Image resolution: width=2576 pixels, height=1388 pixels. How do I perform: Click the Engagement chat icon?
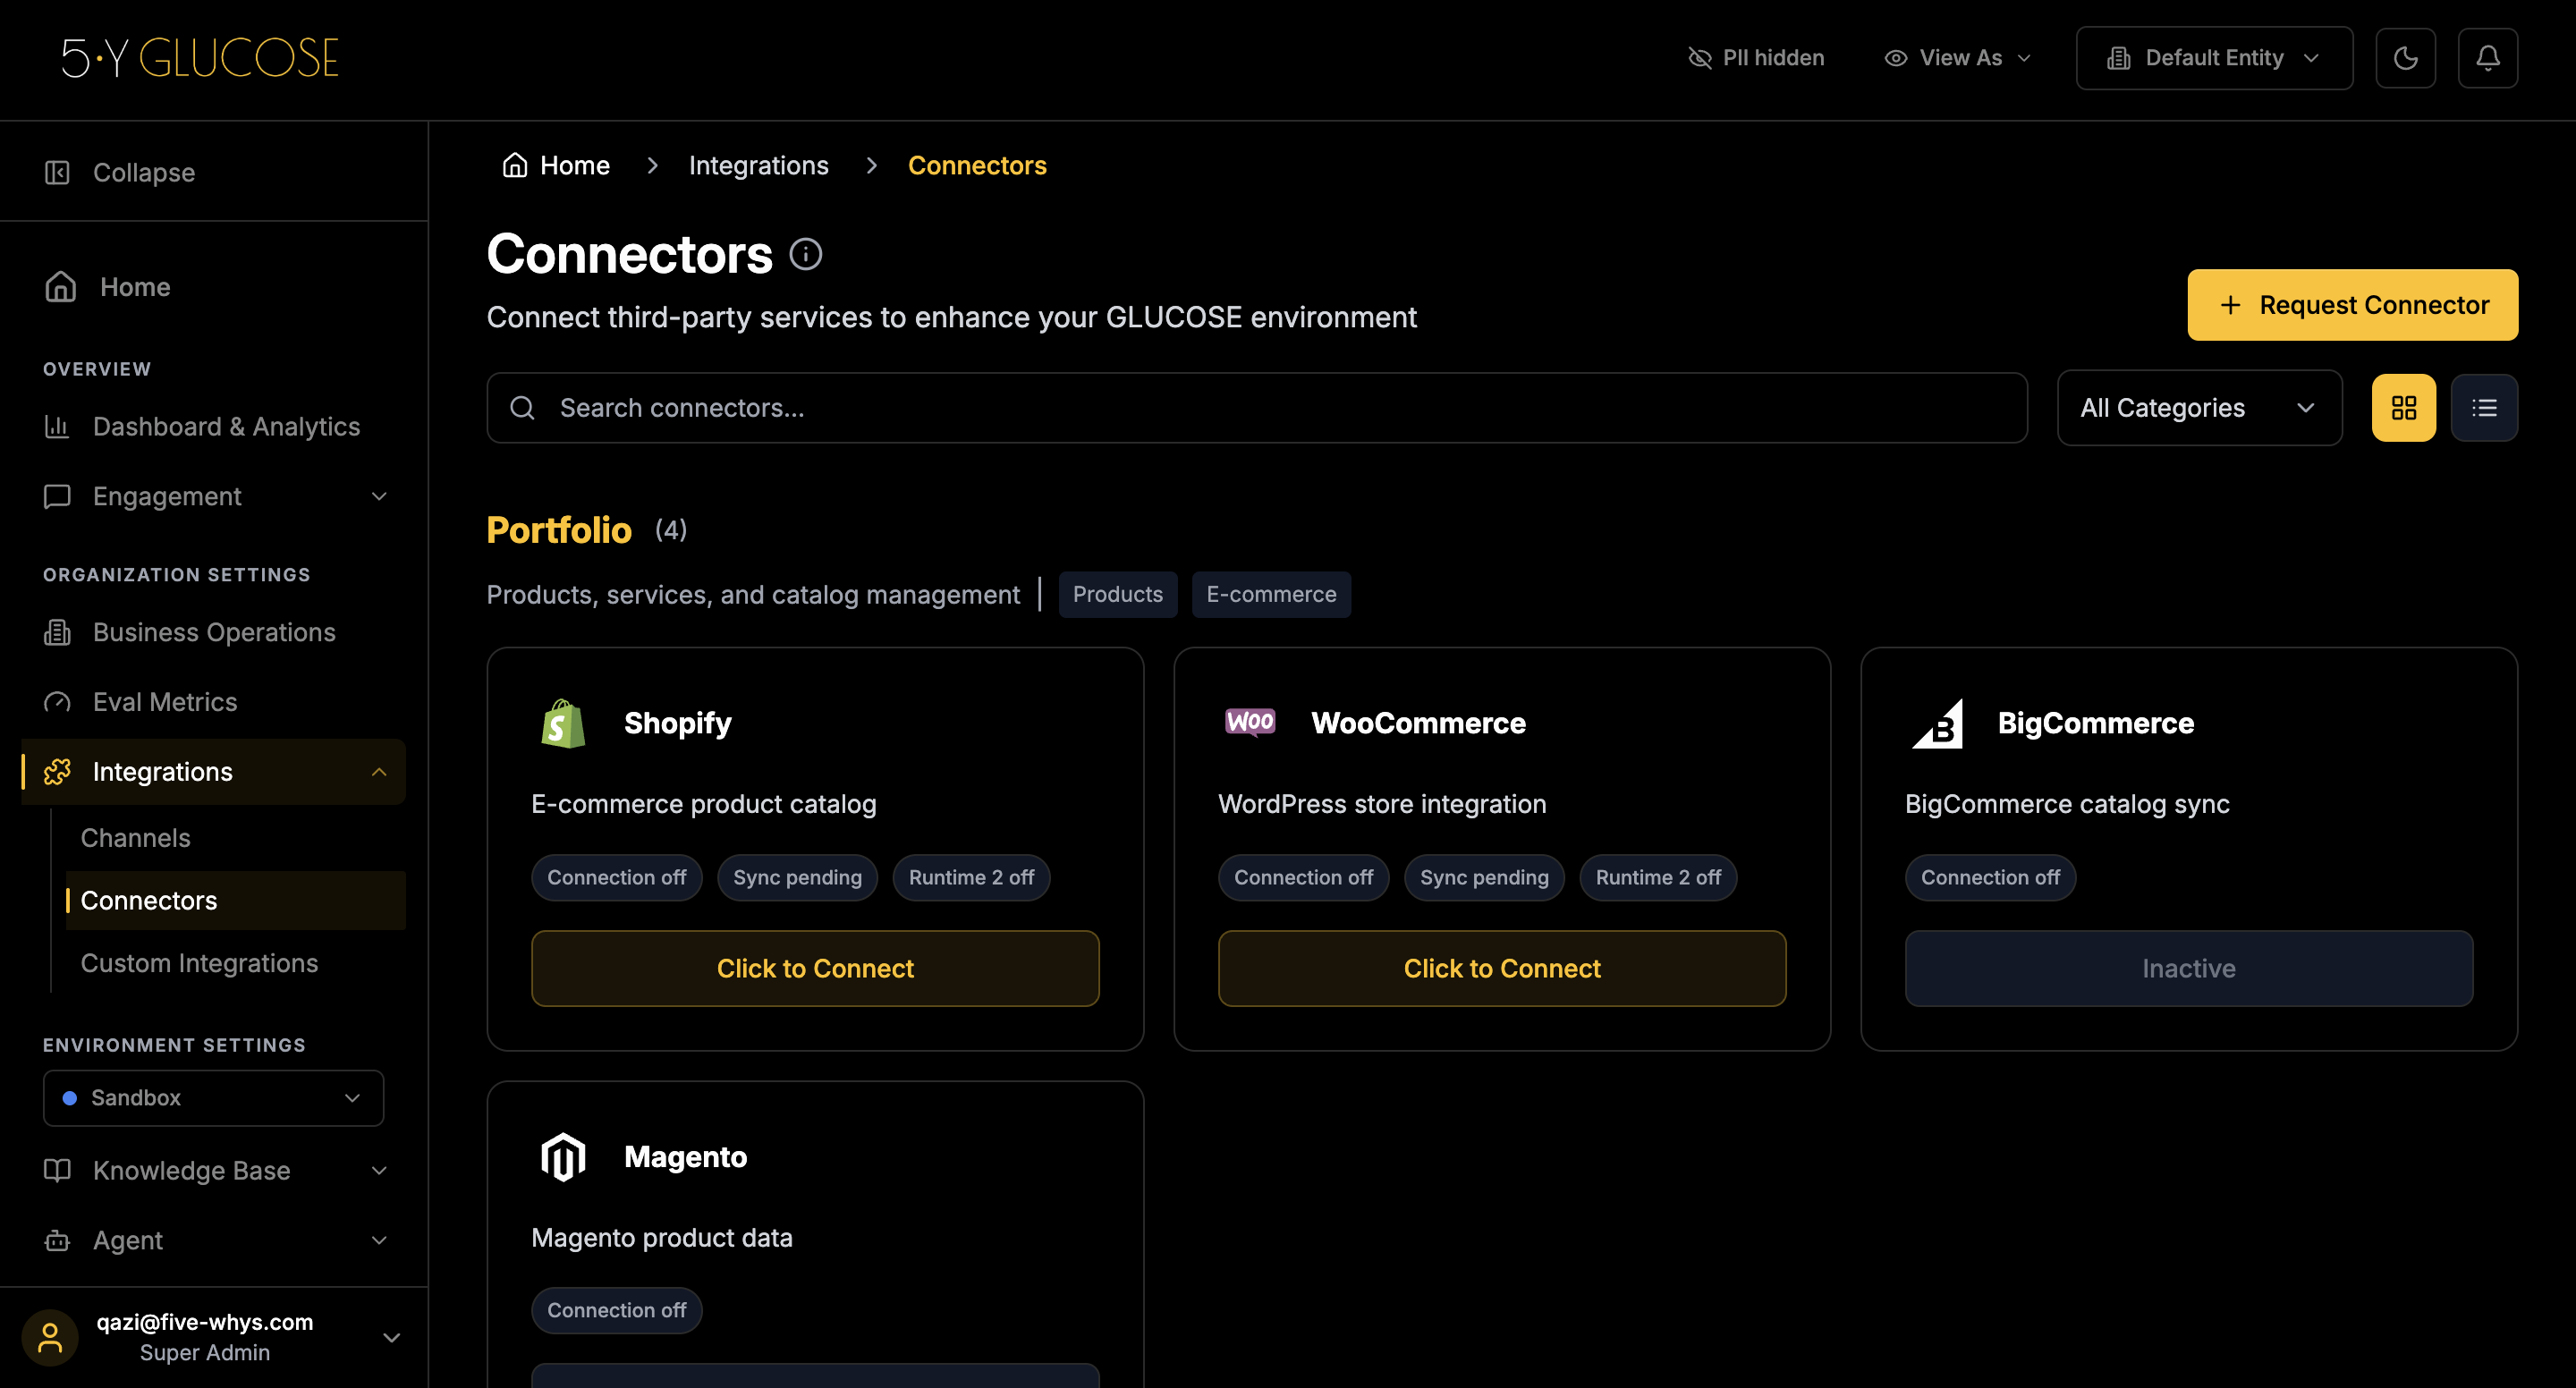57,496
